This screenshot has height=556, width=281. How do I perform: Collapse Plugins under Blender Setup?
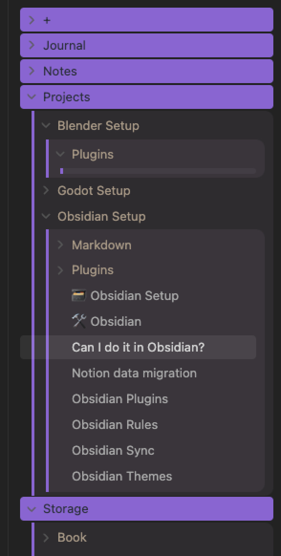click(x=60, y=154)
